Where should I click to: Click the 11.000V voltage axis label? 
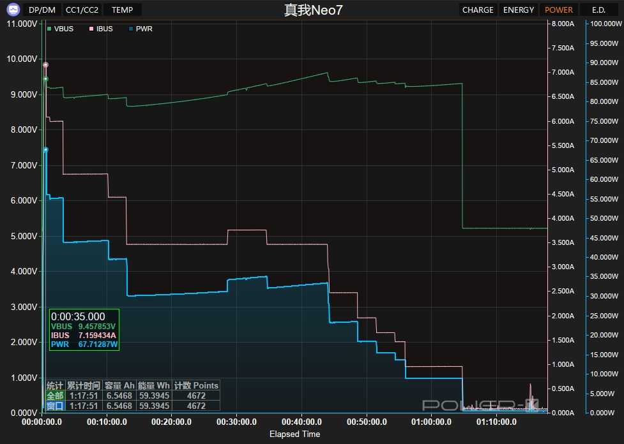tap(22, 24)
